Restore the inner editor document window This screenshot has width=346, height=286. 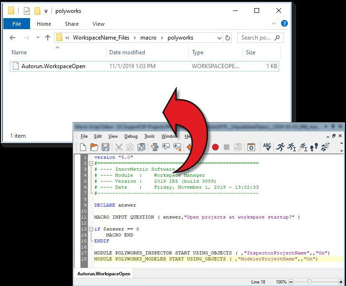pos(334,136)
